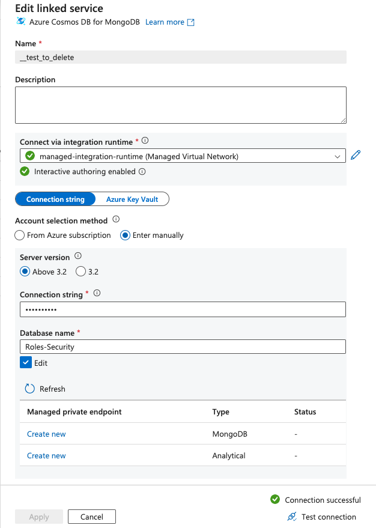The height and width of the screenshot is (528, 376).
Task: Click the info icon beside Connect via integration runtime
Action: coord(145,141)
